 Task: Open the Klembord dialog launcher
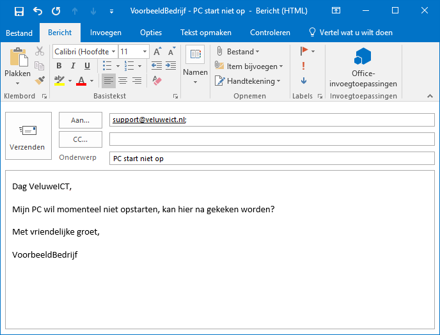(44, 97)
